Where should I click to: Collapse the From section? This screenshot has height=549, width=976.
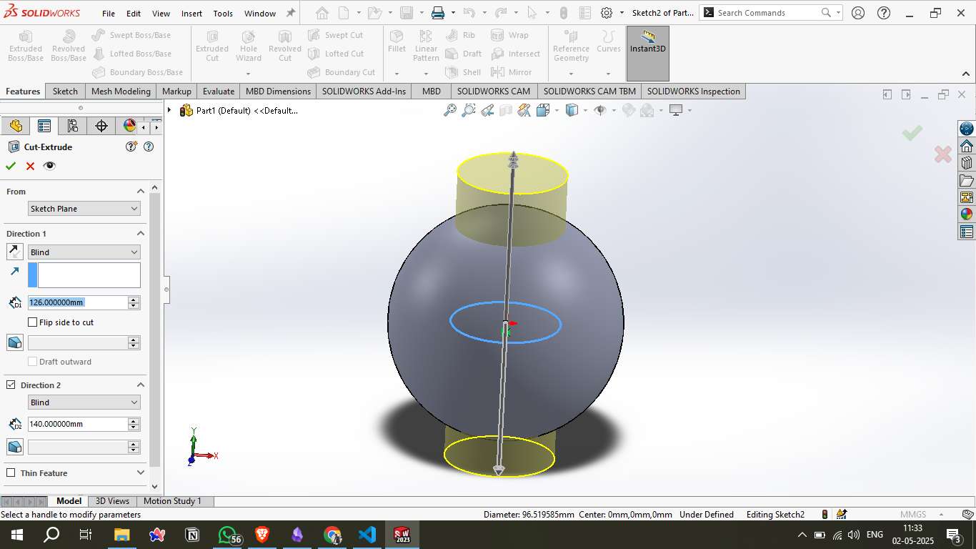pos(141,191)
